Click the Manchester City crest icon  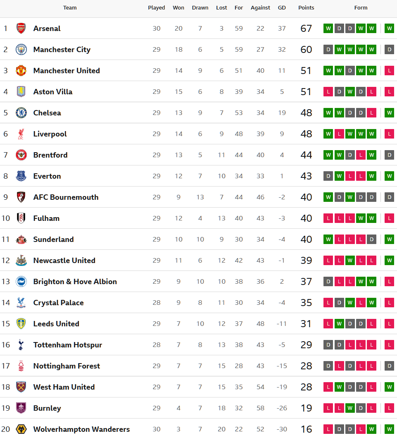pos(21,50)
